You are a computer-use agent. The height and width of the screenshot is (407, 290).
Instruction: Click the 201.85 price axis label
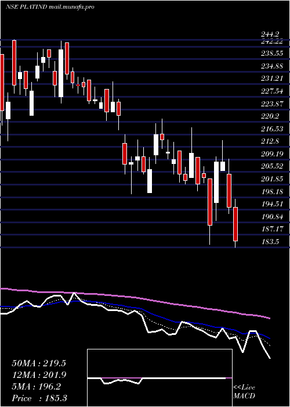click(x=271, y=179)
